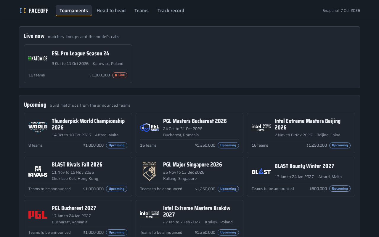The image size is (379, 237).
Task: Click "$500,000" prize on BLAST Bounty Winter
Action: pos(318,189)
